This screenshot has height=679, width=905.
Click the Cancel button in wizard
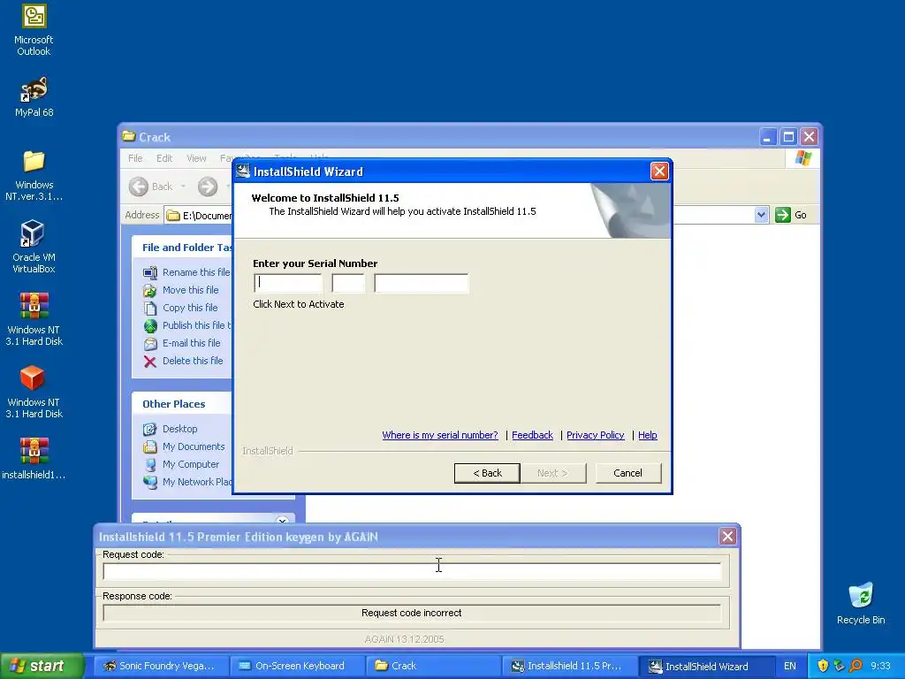628,473
